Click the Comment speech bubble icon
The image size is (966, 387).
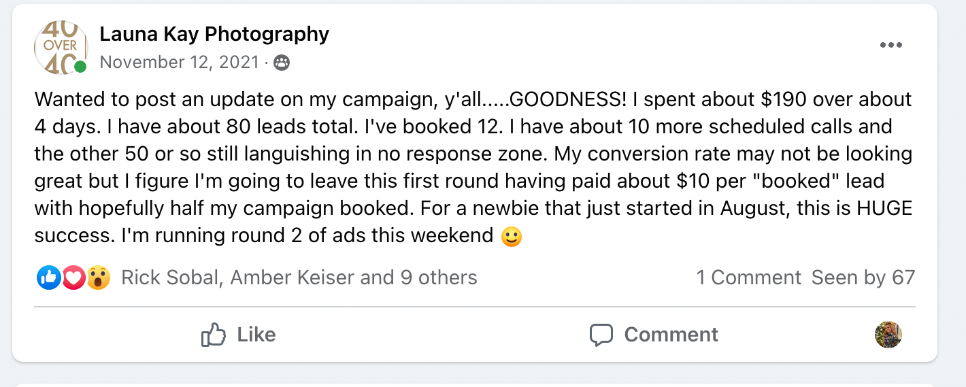click(601, 335)
